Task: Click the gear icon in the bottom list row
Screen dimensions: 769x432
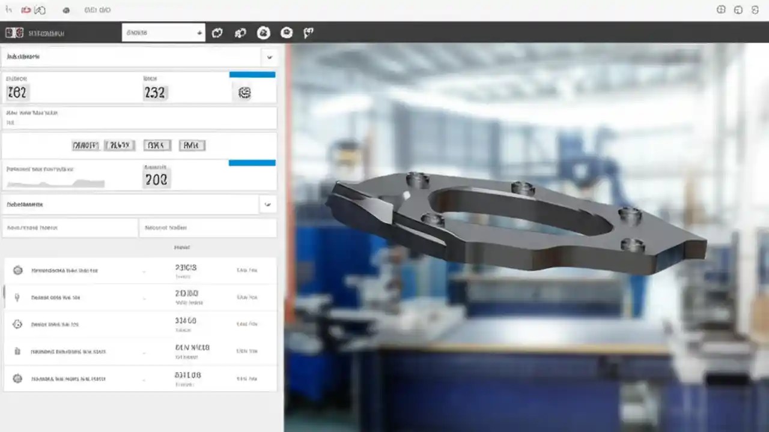Action: click(x=17, y=379)
